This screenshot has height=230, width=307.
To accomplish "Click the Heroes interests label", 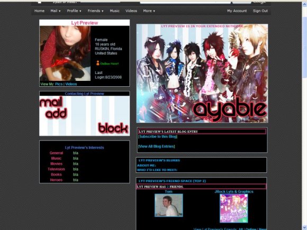I will (x=56, y=180).
